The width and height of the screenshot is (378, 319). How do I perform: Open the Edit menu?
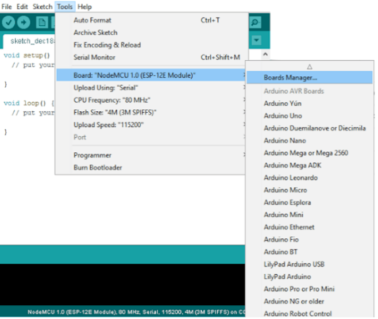(x=22, y=6)
